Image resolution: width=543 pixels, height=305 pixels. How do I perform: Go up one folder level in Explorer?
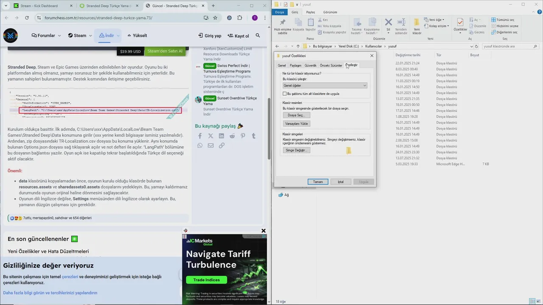pos(298,46)
